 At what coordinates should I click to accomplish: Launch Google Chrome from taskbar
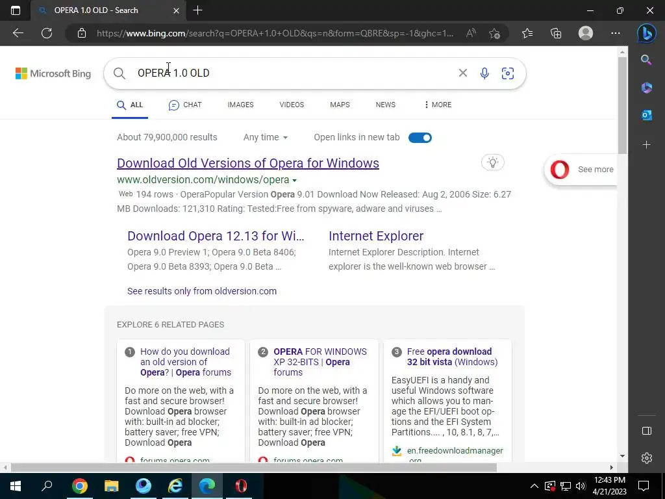(79, 486)
